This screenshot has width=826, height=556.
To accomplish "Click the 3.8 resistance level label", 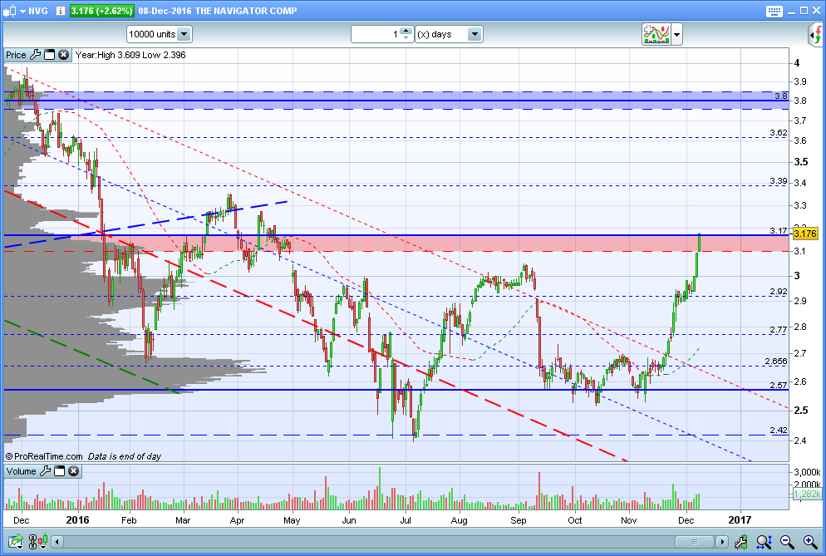I will 780,96.
